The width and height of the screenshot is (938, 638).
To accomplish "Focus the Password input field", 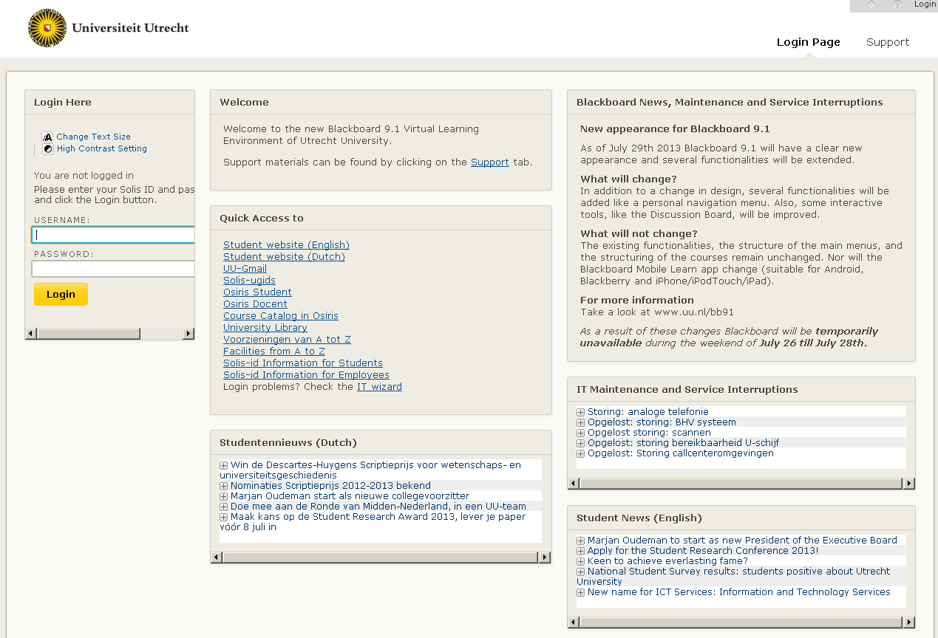I will pos(113,269).
